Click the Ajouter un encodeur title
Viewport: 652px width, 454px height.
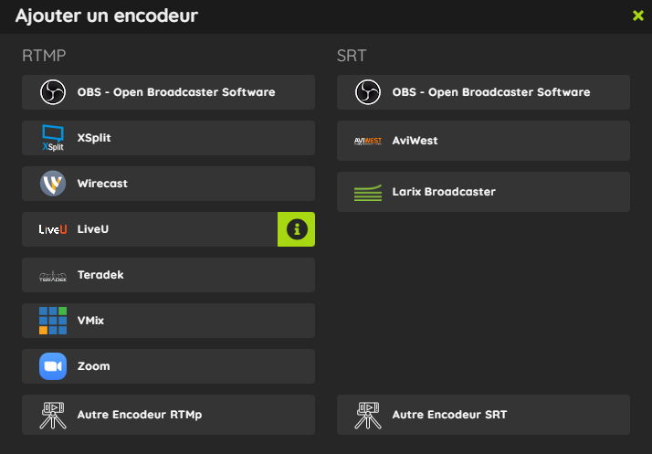tap(107, 16)
